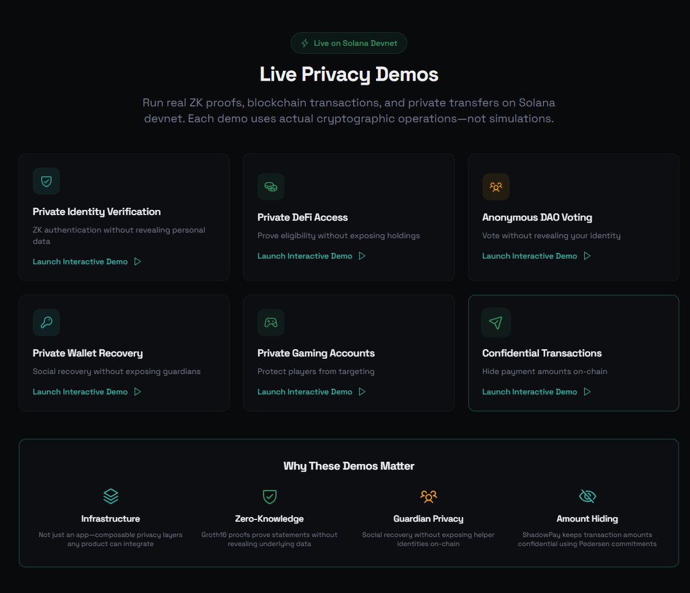Launch the Private Gaming Accounts interactive demo
The width and height of the screenshot is (690, 593).
pyautogui.click(x=305, y=391)
